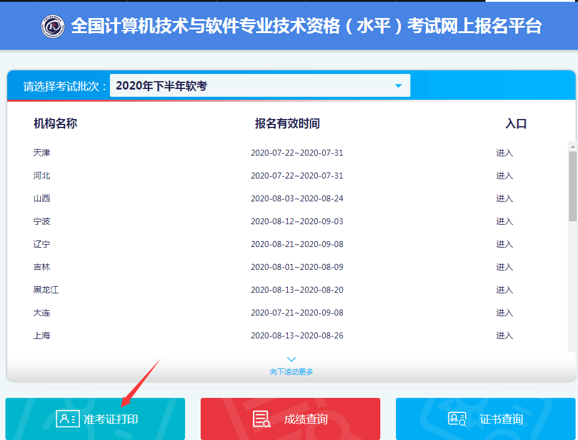Enter the 大连 registration entrance
578x440 pixels.
[505, 313]
